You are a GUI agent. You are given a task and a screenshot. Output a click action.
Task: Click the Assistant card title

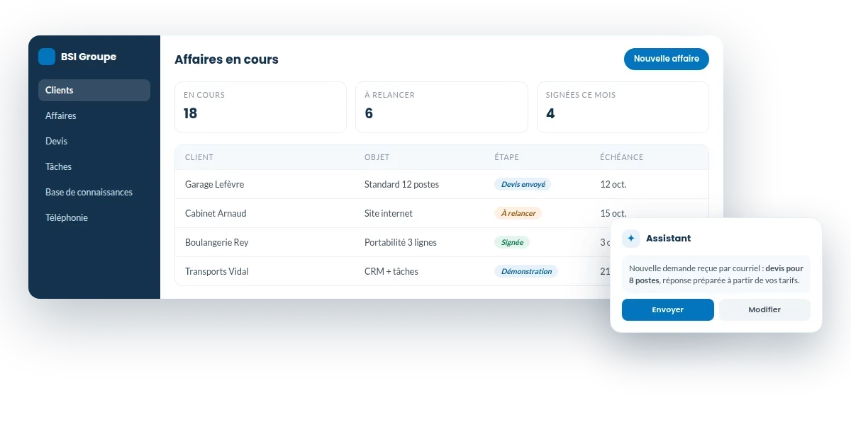coord(668,239)
